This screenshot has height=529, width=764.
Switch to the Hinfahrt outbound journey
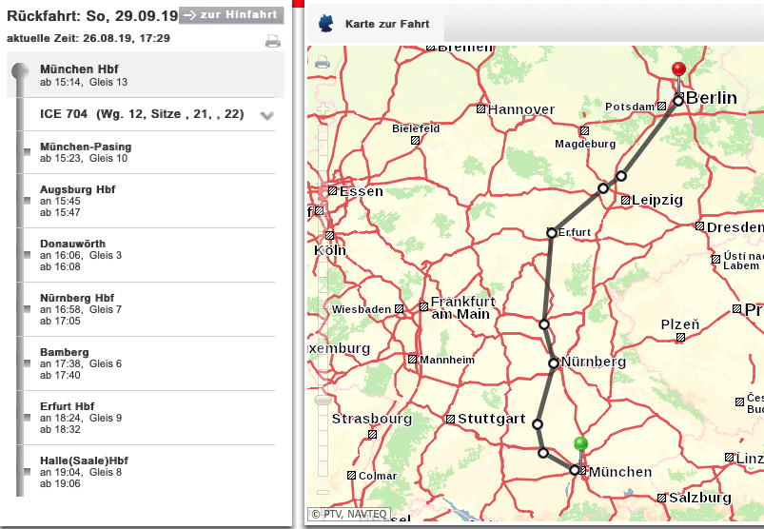click(231, 15)
